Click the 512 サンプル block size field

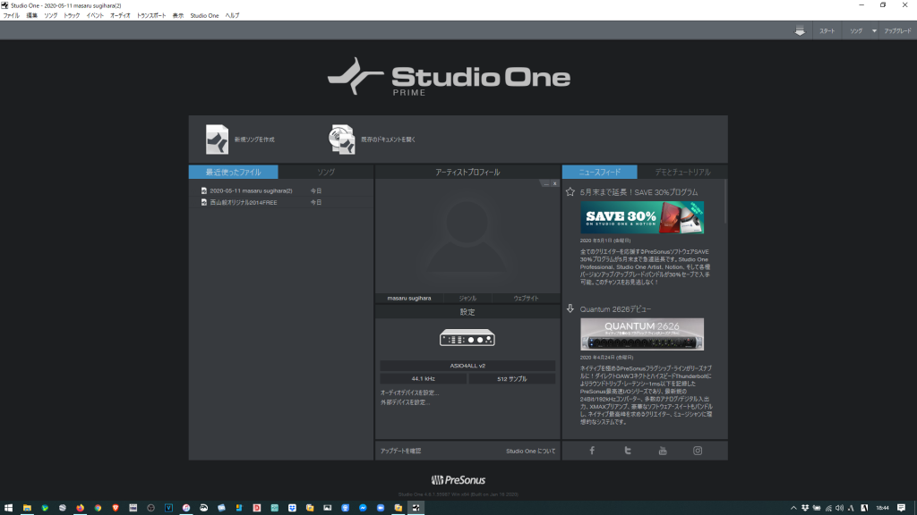click(x=511, y=379)
